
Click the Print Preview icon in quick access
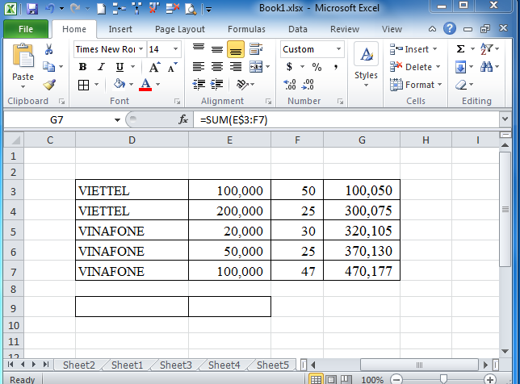[191, 8]
